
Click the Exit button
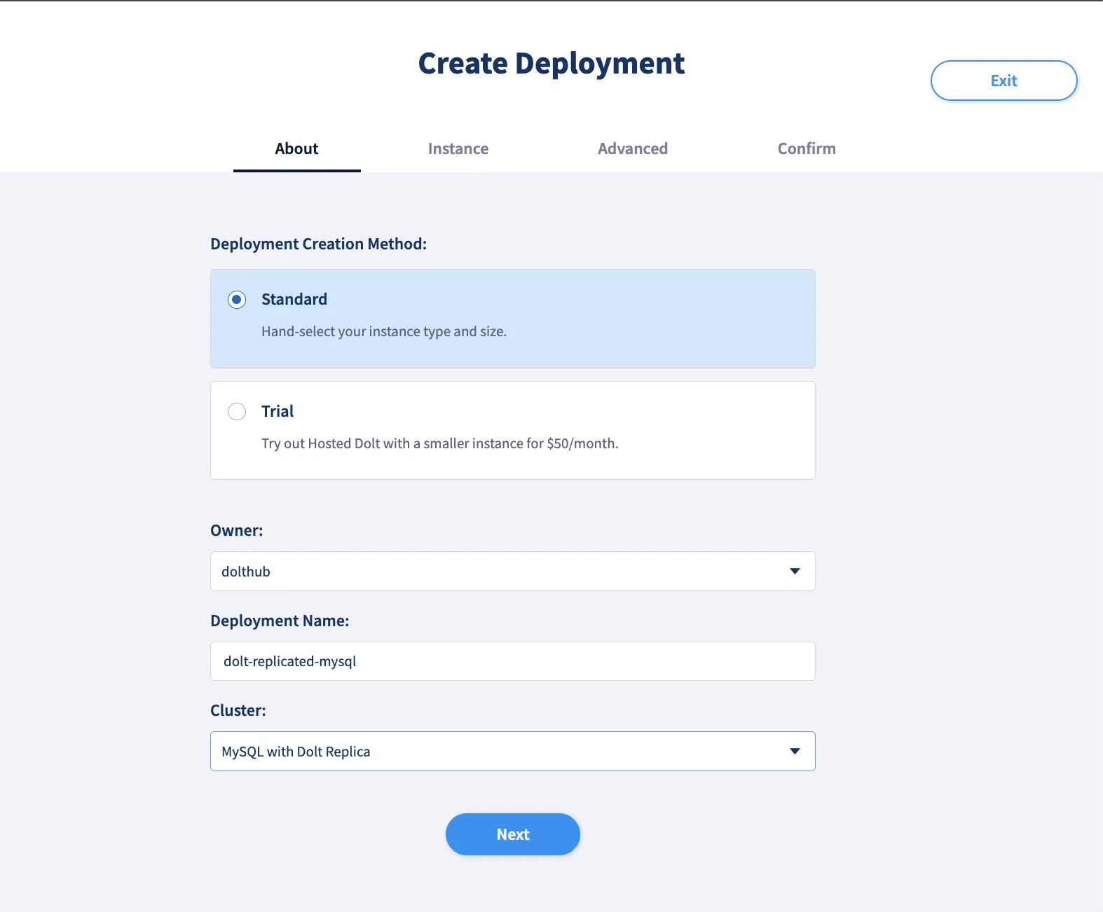pos(1003,81)
